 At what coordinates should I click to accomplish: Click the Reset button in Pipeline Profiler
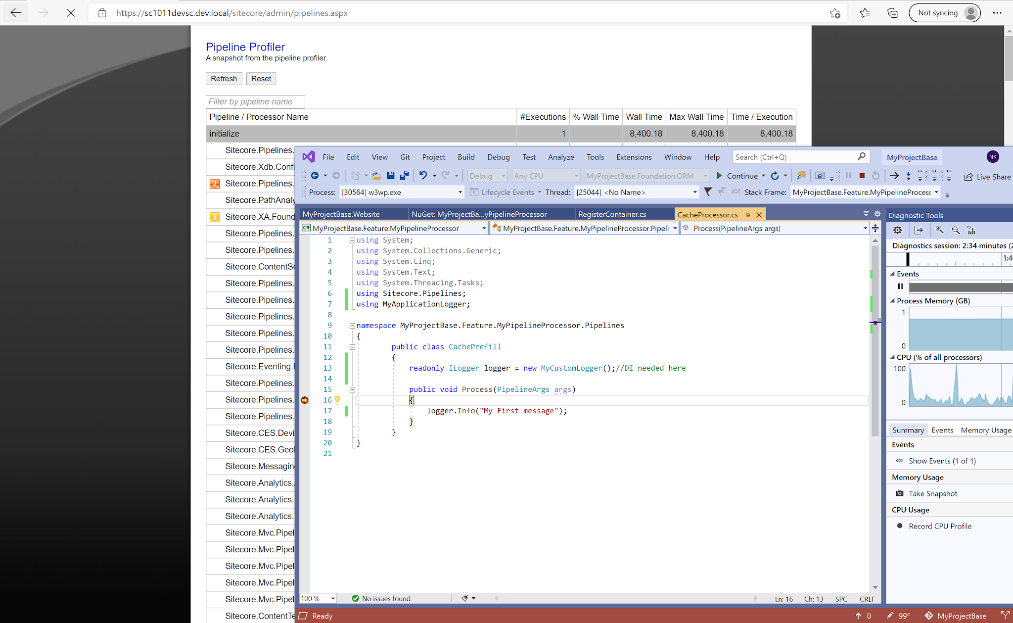point(261,79)
